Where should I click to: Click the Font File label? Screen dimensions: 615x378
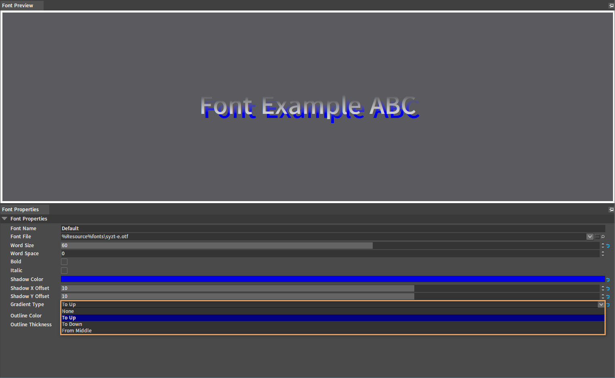pos(21,237)
